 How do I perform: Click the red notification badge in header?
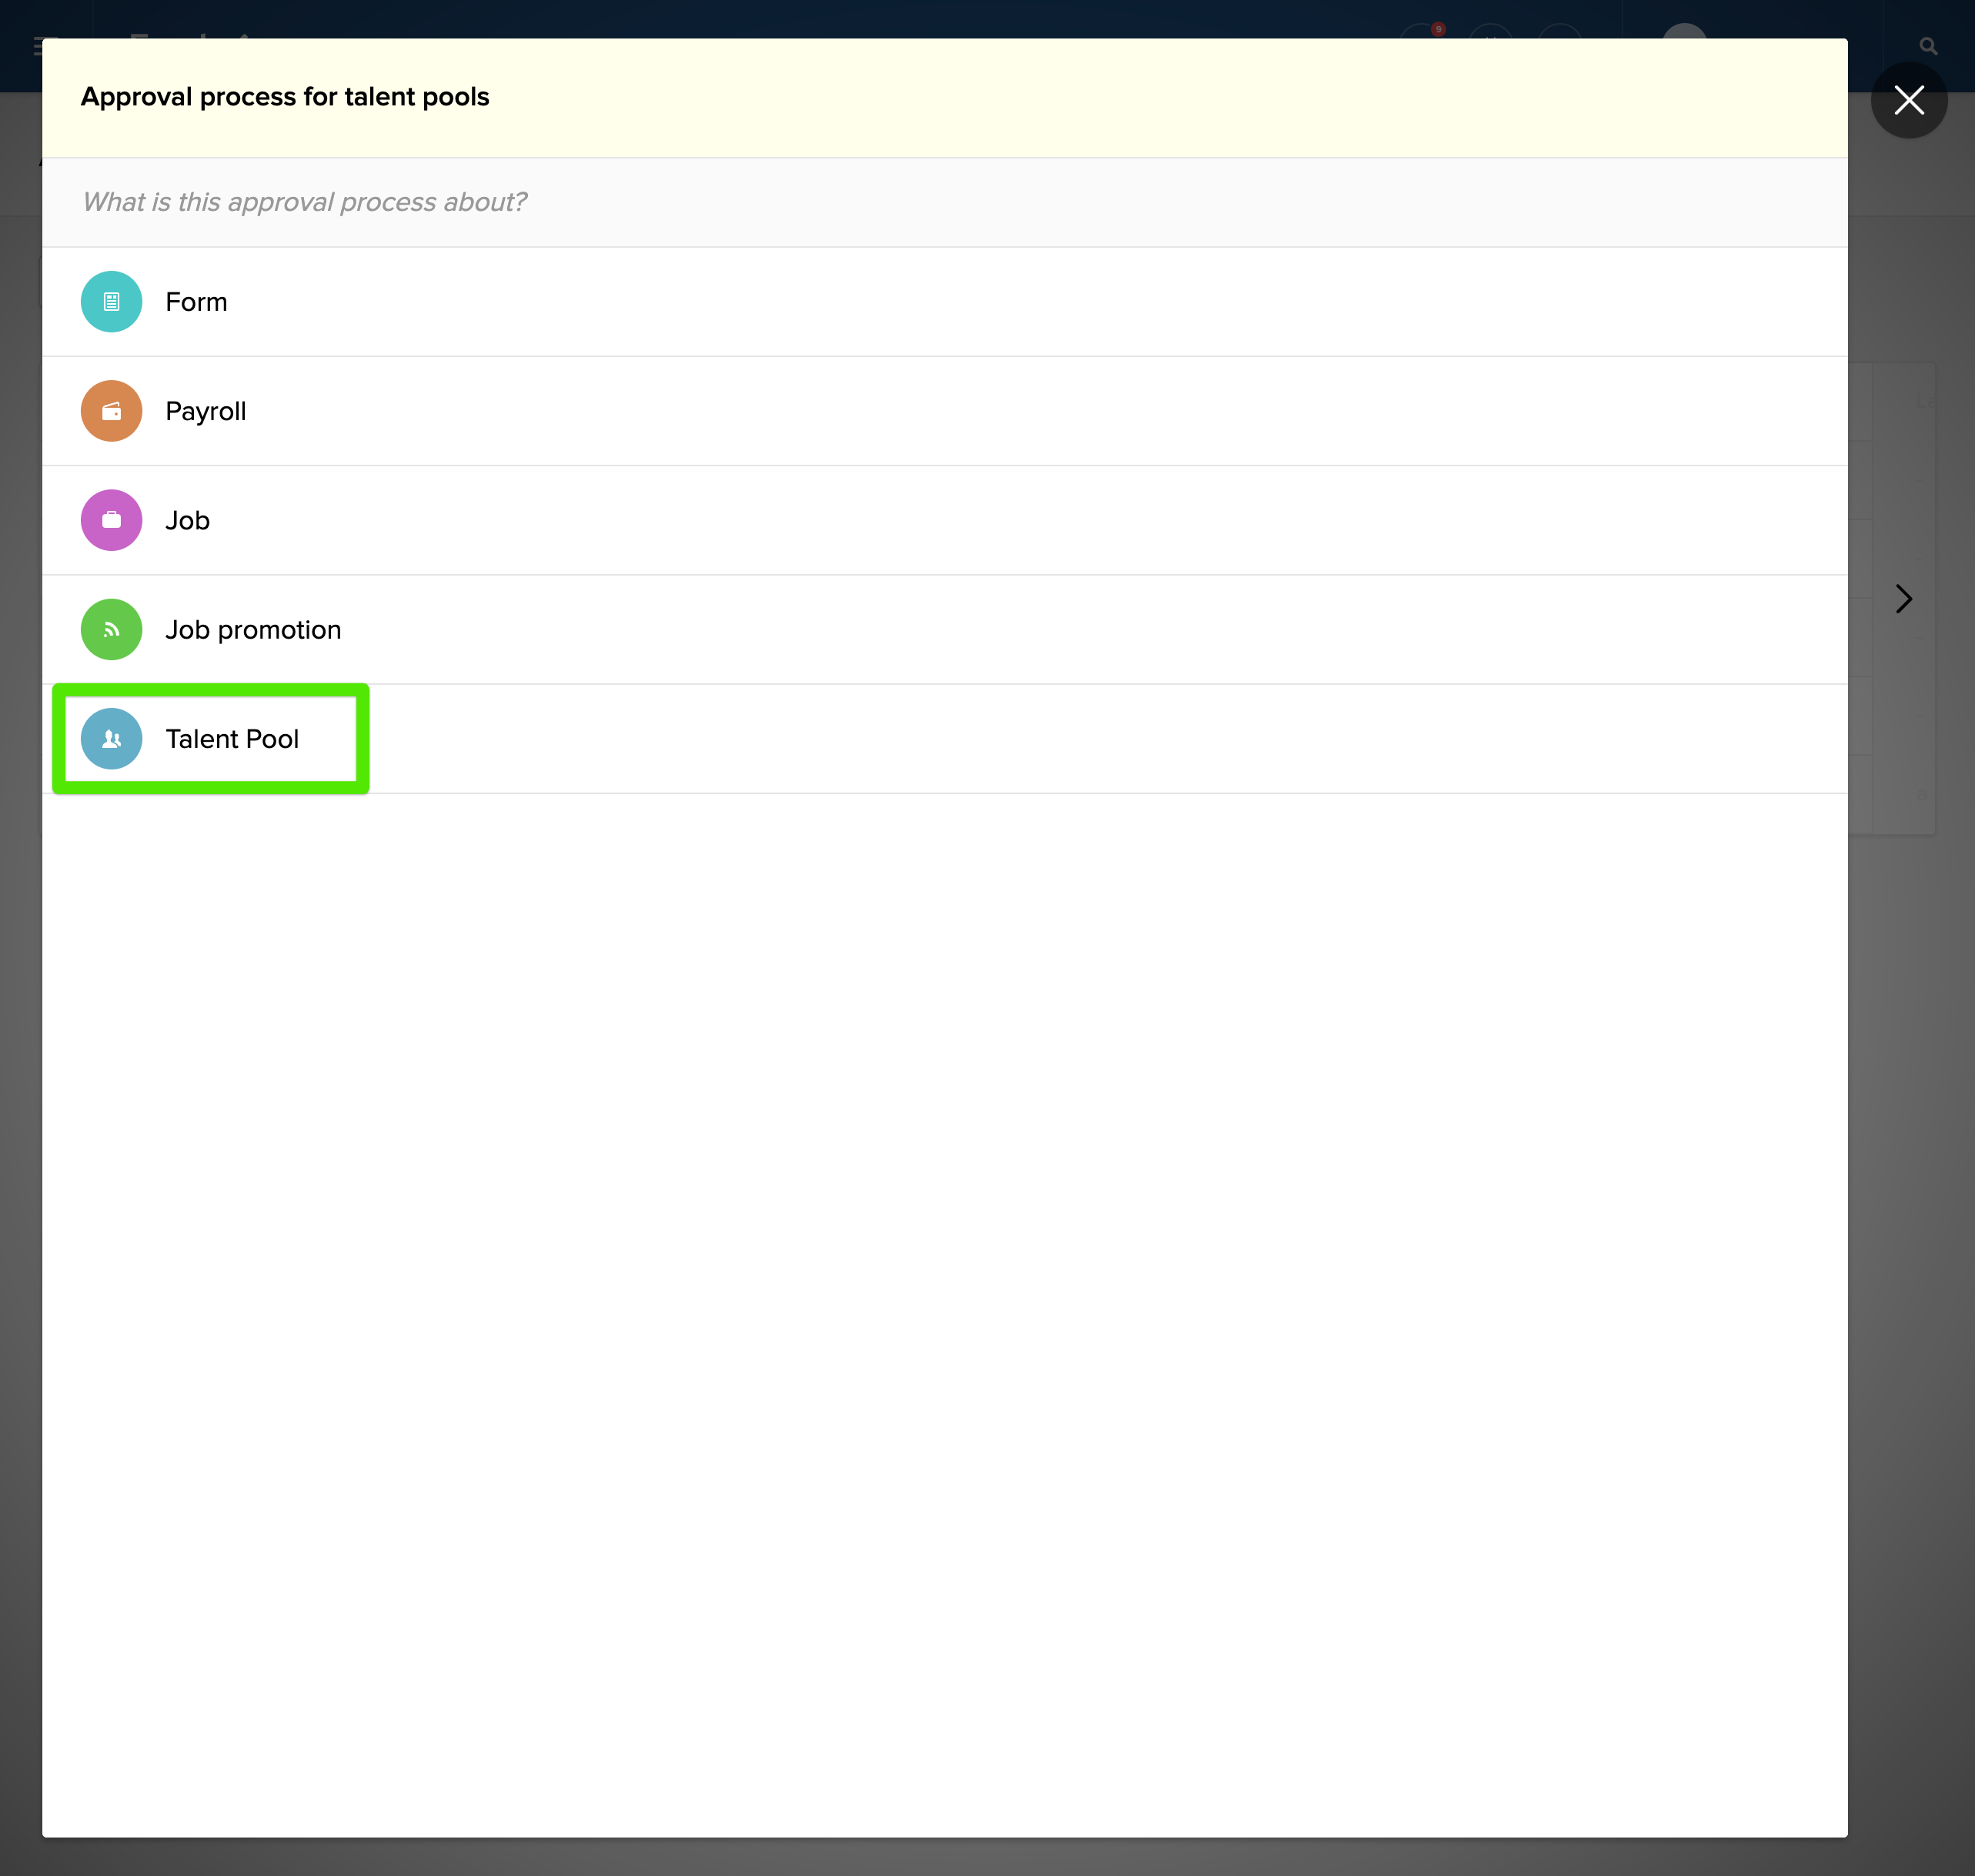coord(1438,29)
